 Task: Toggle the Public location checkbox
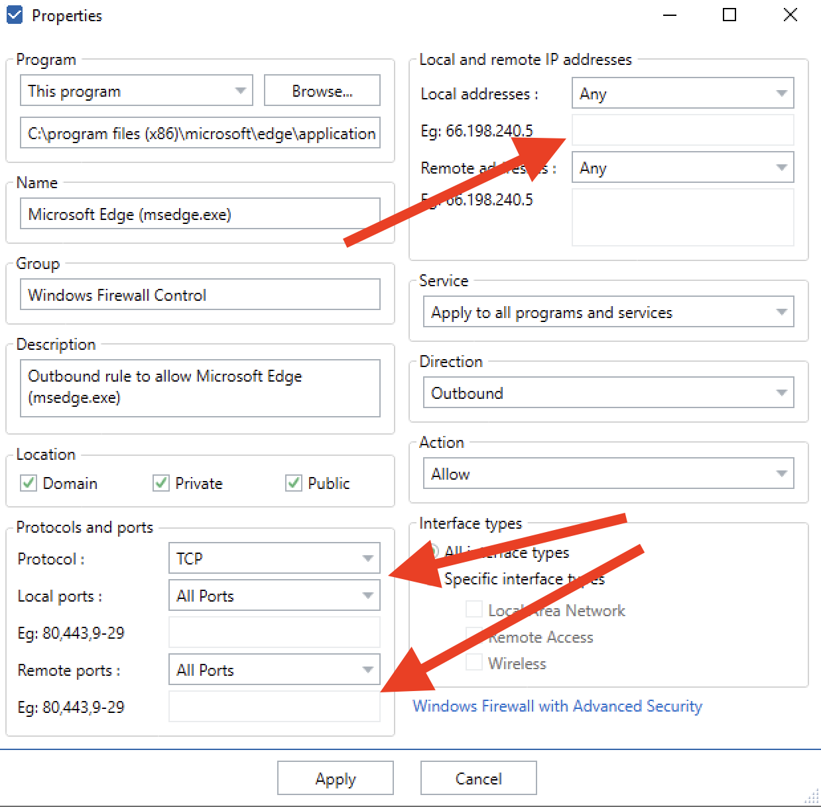coord(294,483)
